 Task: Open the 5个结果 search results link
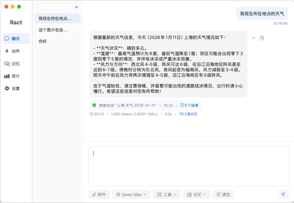tap(189, 105)
